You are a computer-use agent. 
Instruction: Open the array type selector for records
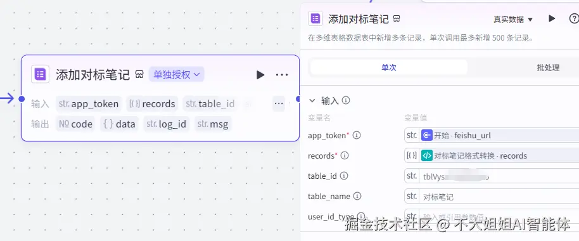click(x=412, y=155)
